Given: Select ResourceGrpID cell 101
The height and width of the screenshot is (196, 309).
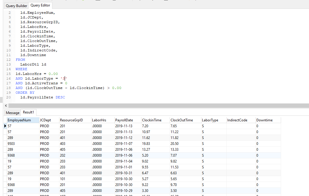Looking at the screenshot, I should pos(75,179).
